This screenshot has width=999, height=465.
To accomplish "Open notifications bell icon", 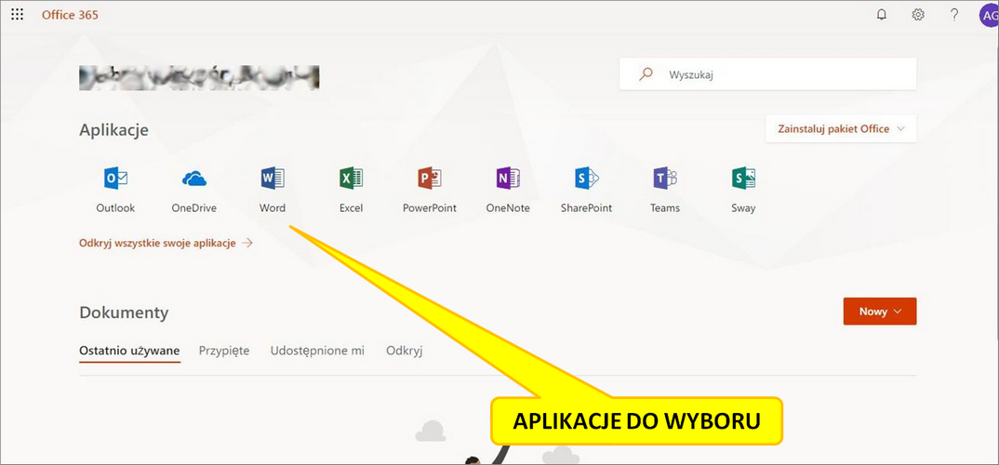I will (882, 15).
